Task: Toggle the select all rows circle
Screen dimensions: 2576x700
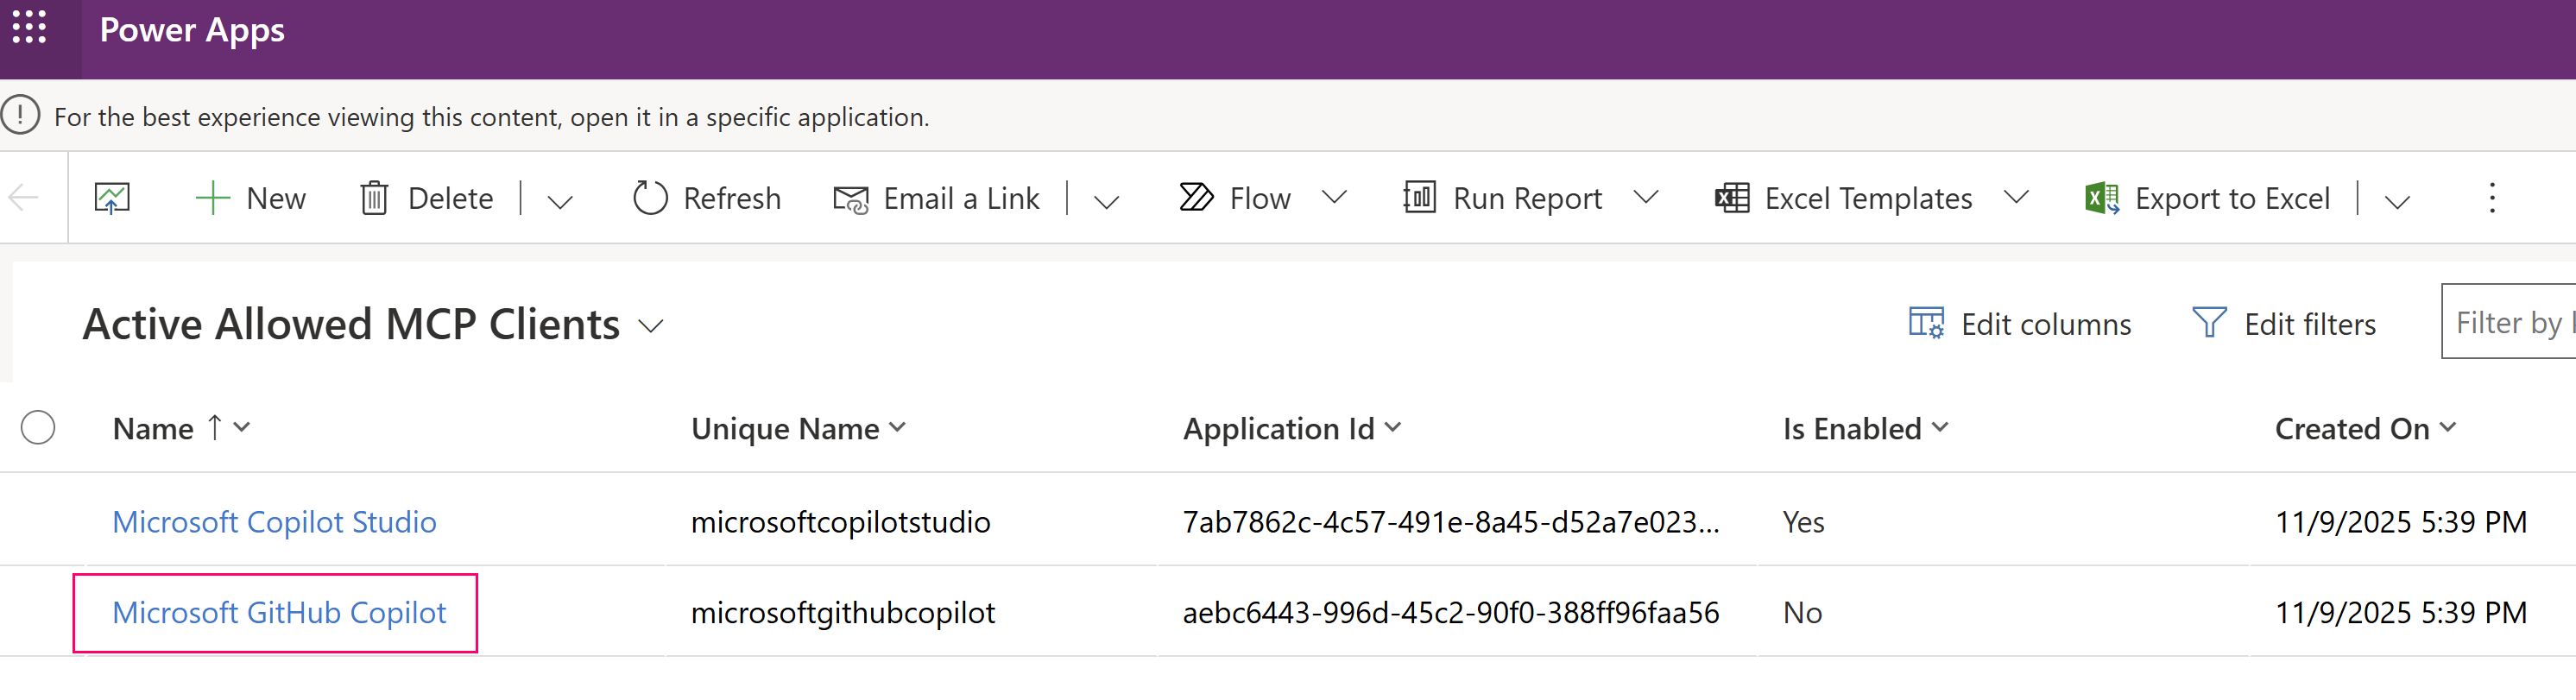Action: (x=38, y=428)
